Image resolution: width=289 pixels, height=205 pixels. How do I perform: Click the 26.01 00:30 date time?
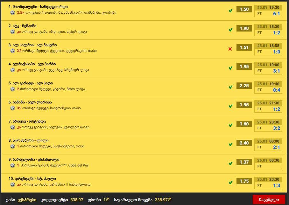(268, 160)
